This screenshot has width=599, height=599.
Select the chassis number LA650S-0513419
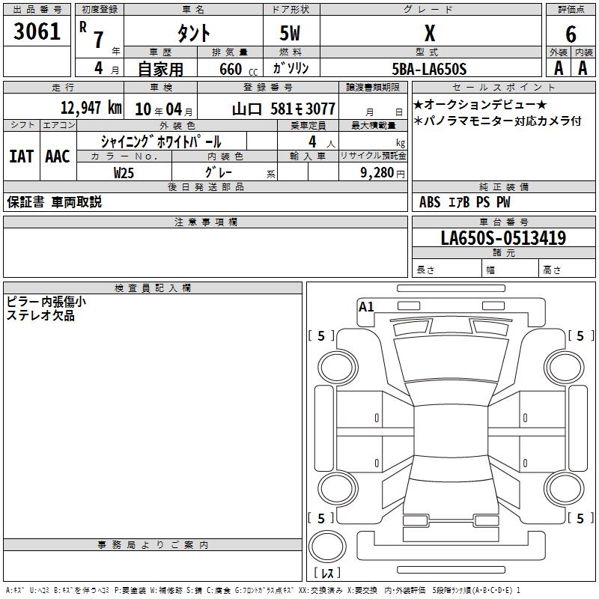(x=503, y=237)
